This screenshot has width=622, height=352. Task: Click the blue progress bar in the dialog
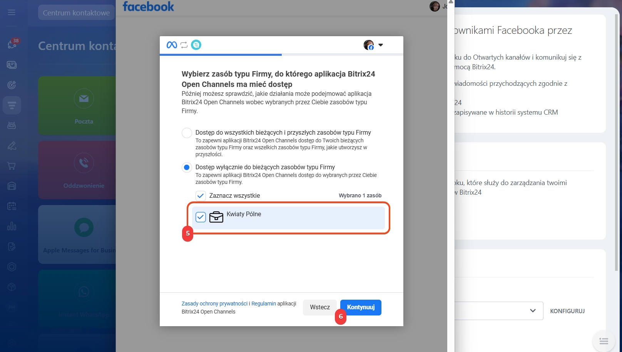221,55
